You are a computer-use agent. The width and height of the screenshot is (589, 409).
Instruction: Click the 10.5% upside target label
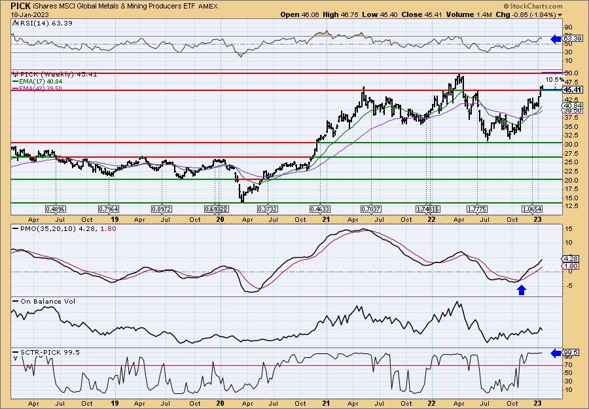[x=554, y=80]
